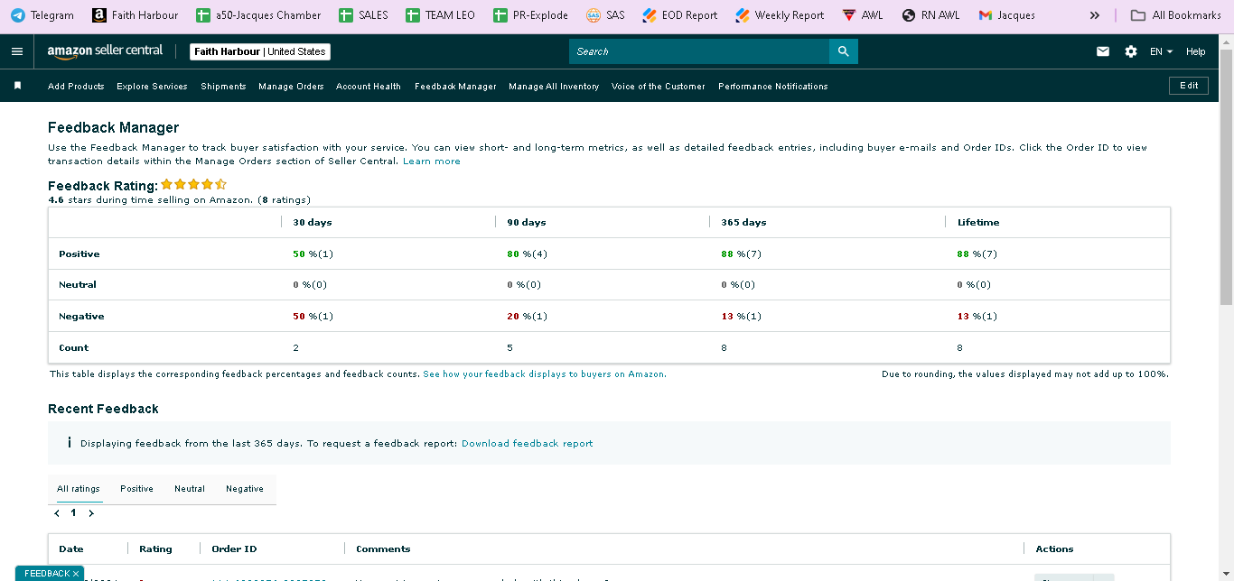Click the Learn more link
This screenshot has height=581, width=1234.
click(x=432, y=161)
